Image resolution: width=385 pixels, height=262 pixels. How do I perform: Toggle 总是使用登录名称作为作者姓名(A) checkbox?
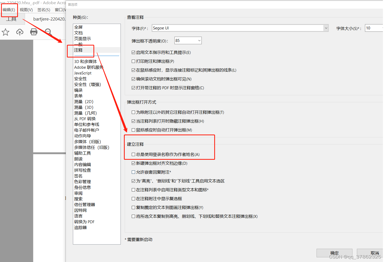tap(133, 155)
